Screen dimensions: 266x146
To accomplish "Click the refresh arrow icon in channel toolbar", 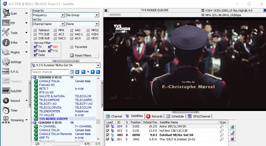I will (x=83, y=72).
